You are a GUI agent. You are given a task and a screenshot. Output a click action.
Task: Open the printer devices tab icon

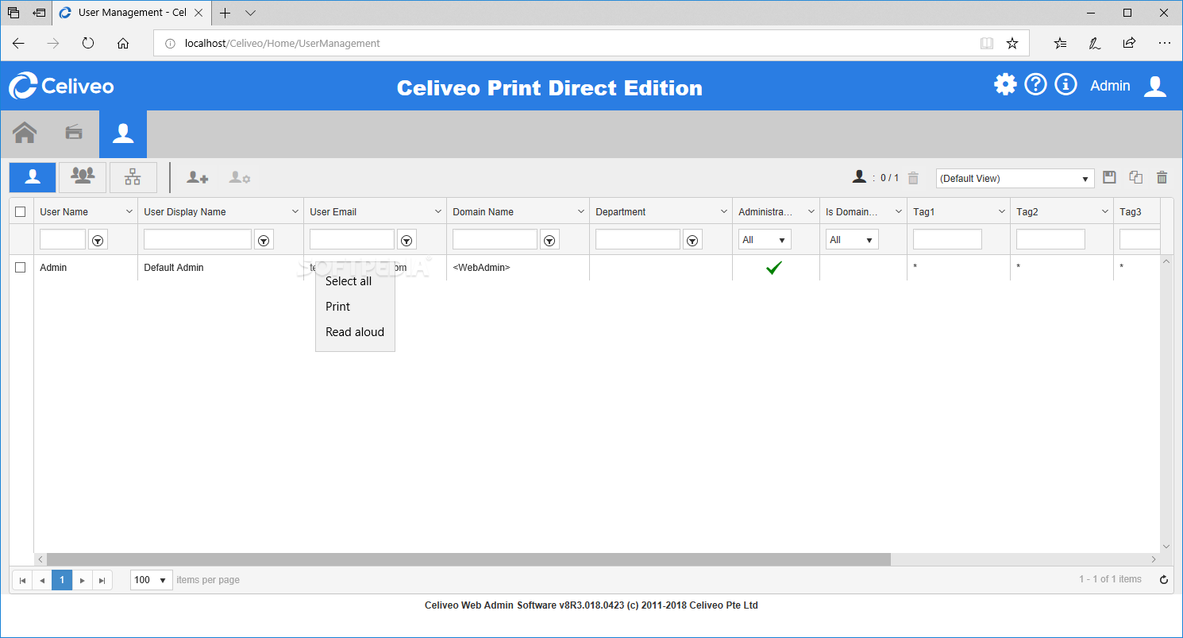74,133
